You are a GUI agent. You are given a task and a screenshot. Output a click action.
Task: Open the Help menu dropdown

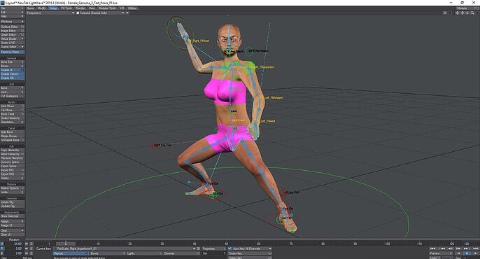coord(13,16)
